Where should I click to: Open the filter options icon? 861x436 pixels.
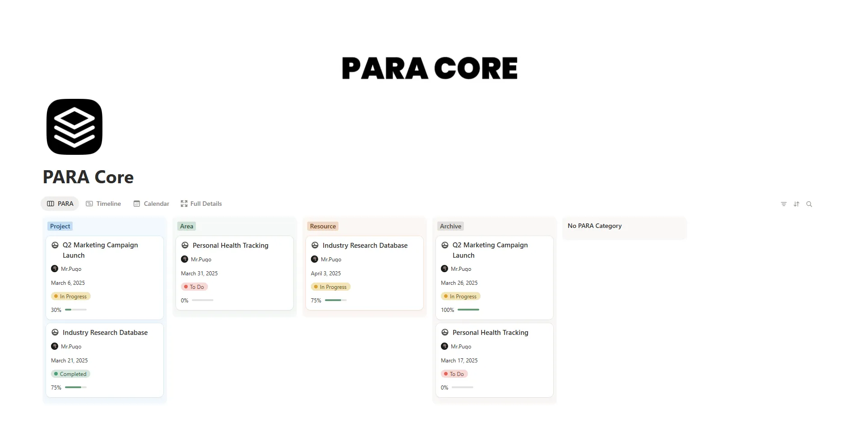pyautogui.click(x=783, y=204)
